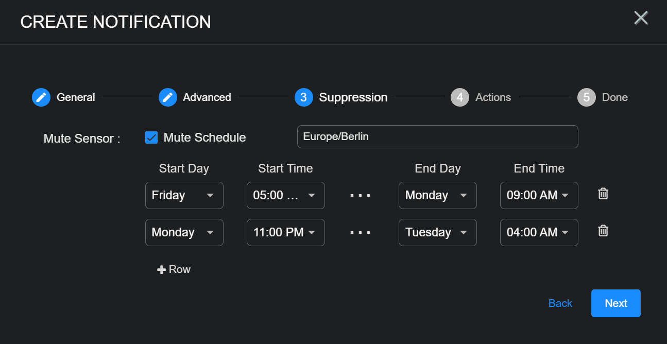Click the Advanced step pencil icon
Screen dimensions: 667x344
[x=168, y=97]
